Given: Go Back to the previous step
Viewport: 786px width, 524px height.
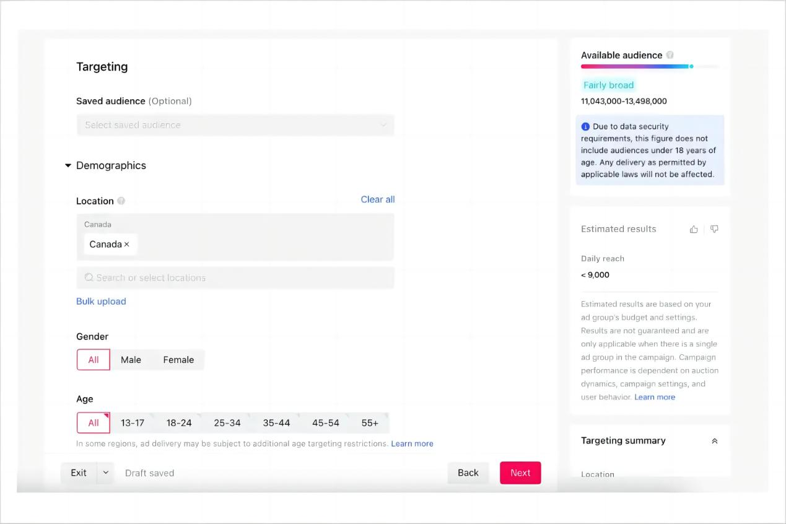Looking at the screenshot, I should (x=468, y=473).
